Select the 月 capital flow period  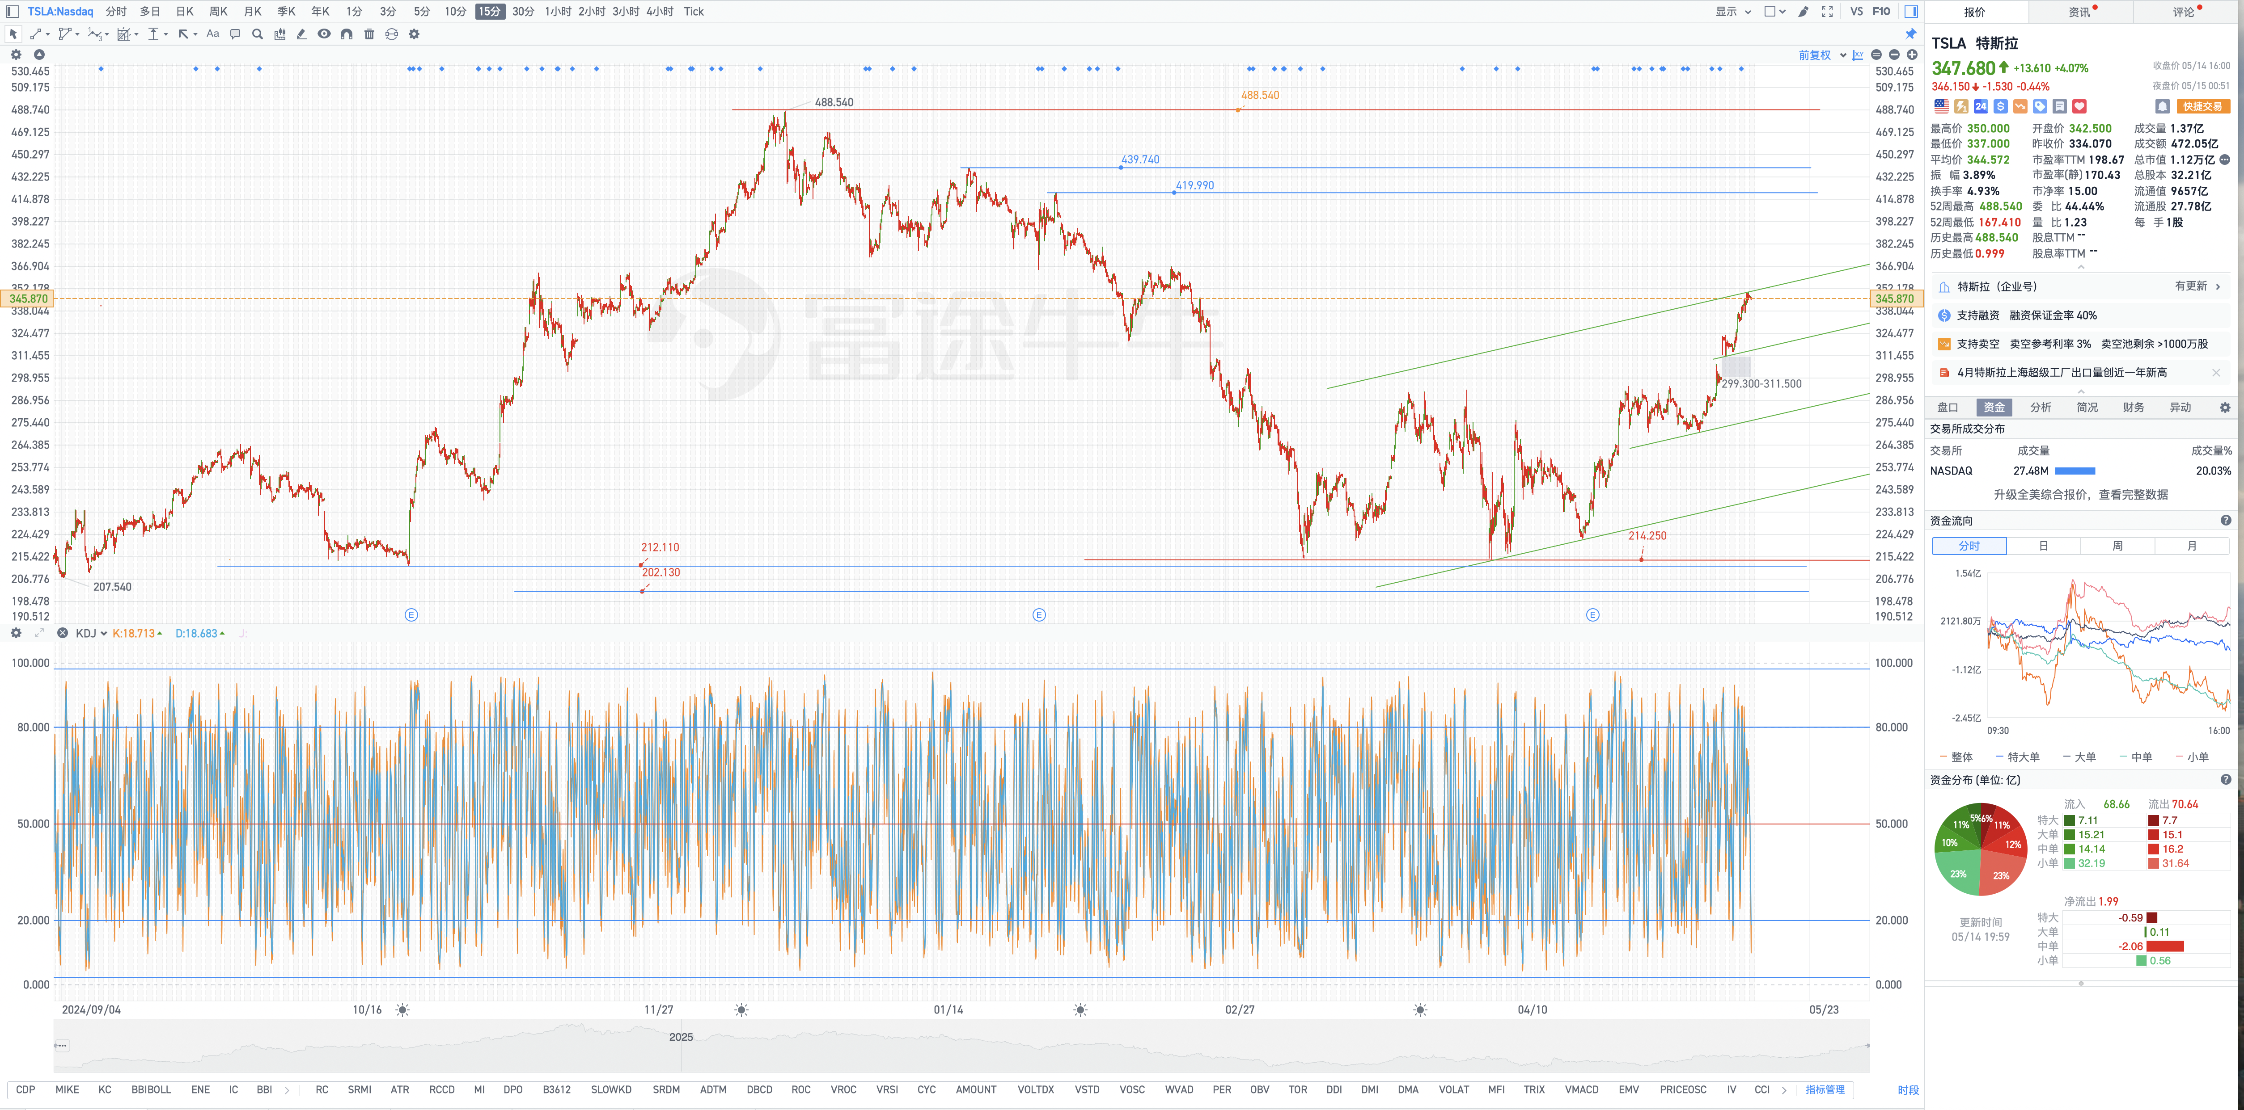point(2191,546)
